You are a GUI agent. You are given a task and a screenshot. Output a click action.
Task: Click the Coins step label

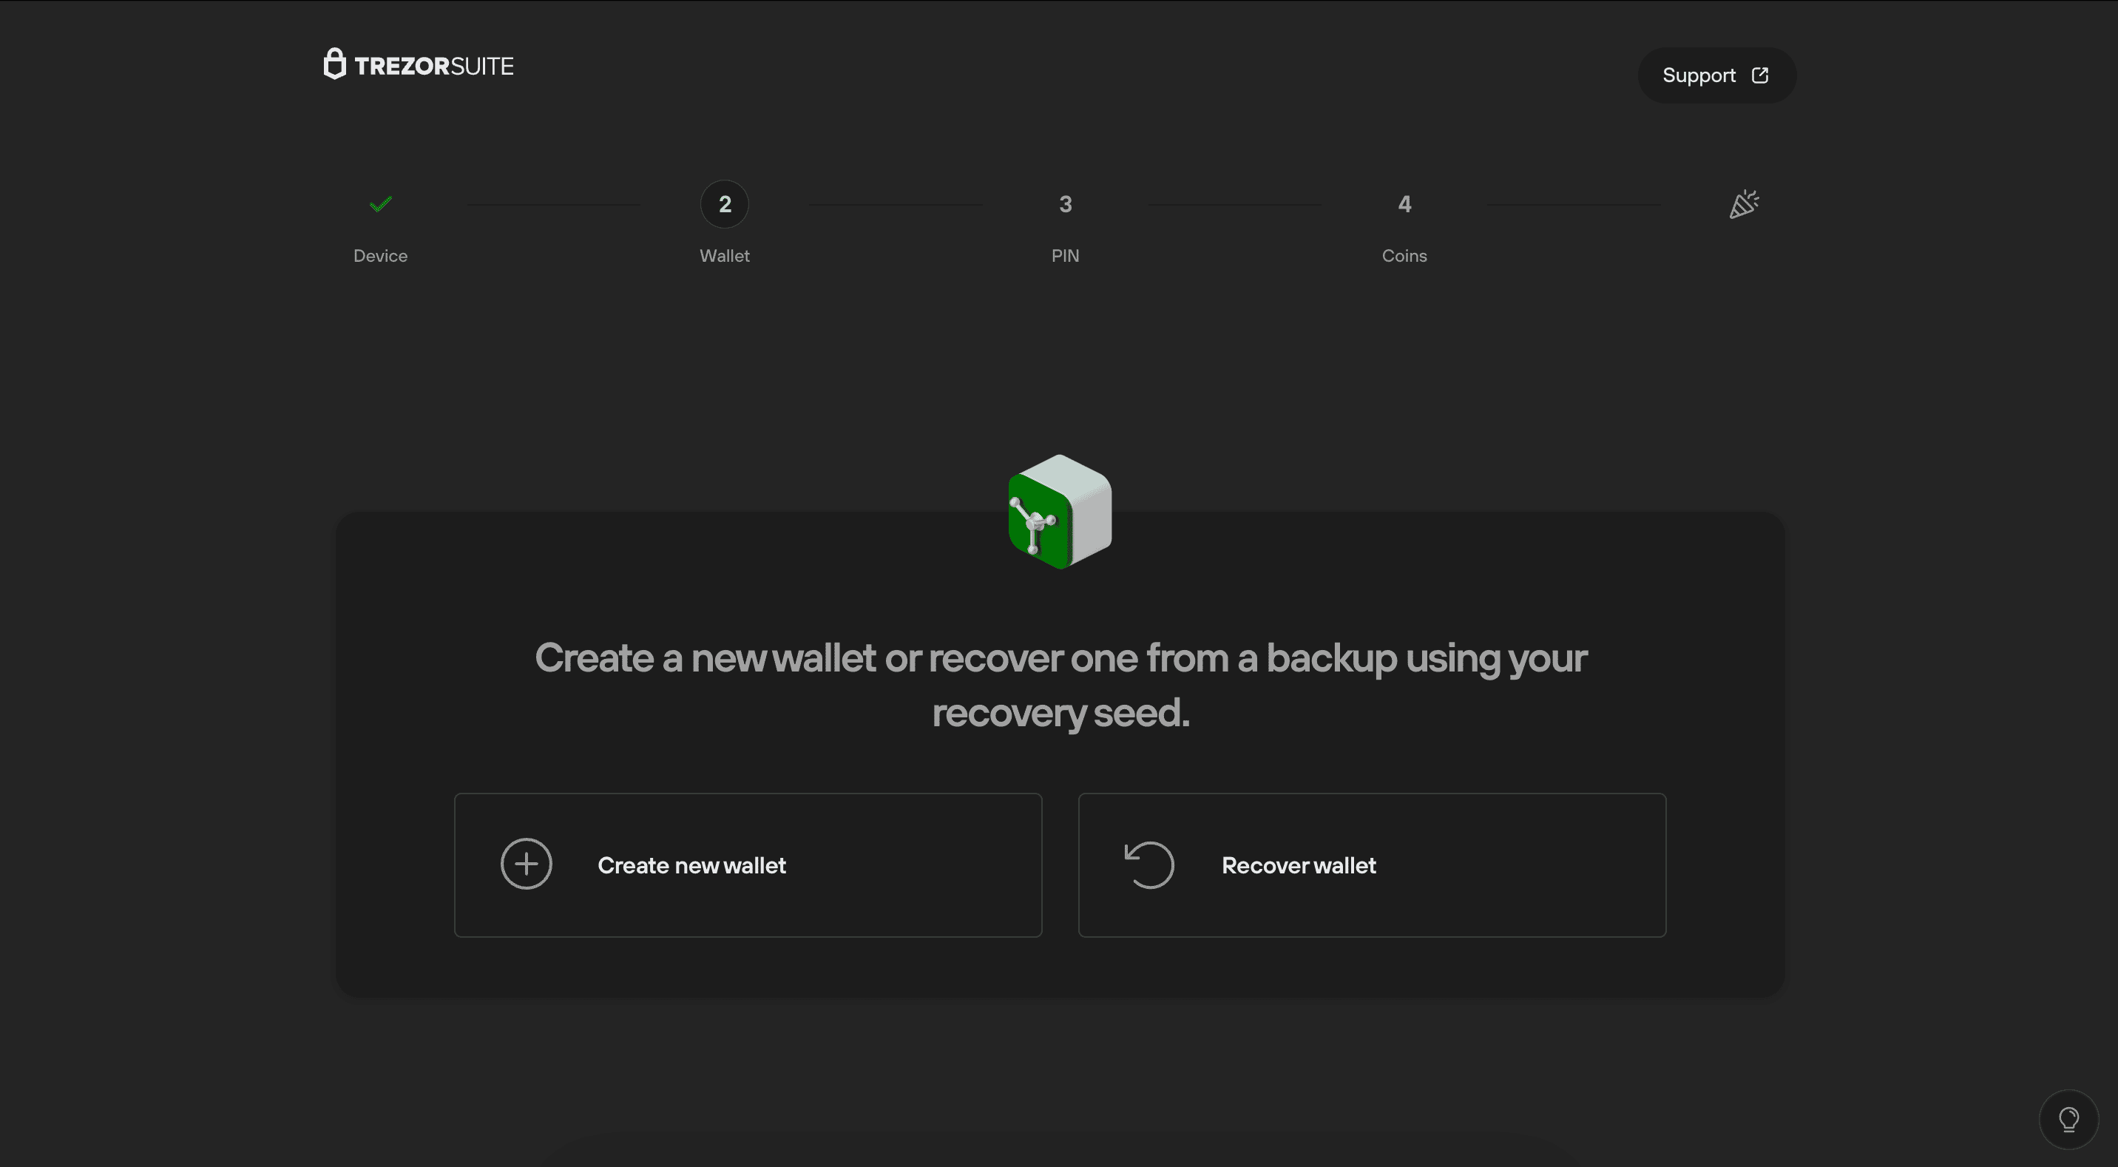(x=1404, y=256)
